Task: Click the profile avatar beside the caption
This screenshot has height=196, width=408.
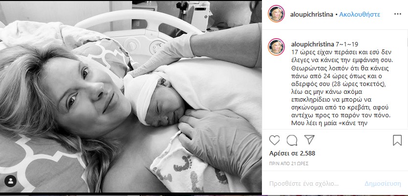Action: 276,47
